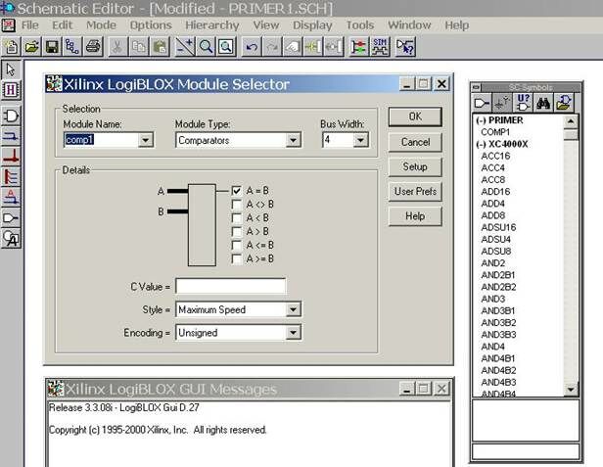This screenshot has height=467, width=603.
Task: Click the Cancel button
Action: pyautogui.click(x=415, y=142)
